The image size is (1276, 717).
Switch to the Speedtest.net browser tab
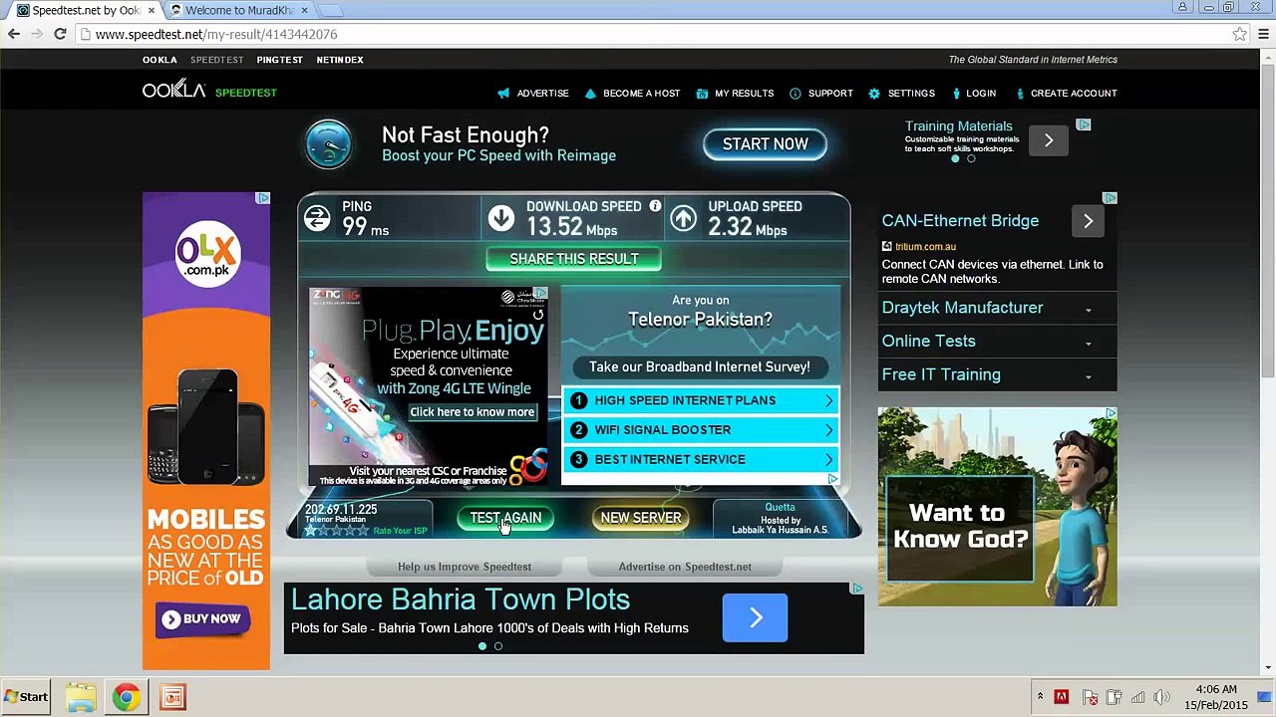84,10
